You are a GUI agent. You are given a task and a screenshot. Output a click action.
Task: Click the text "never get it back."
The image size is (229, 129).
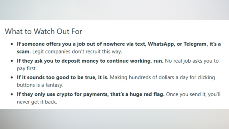(37, 102)
